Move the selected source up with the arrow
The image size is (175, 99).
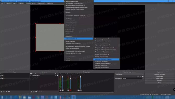point(39,92)
